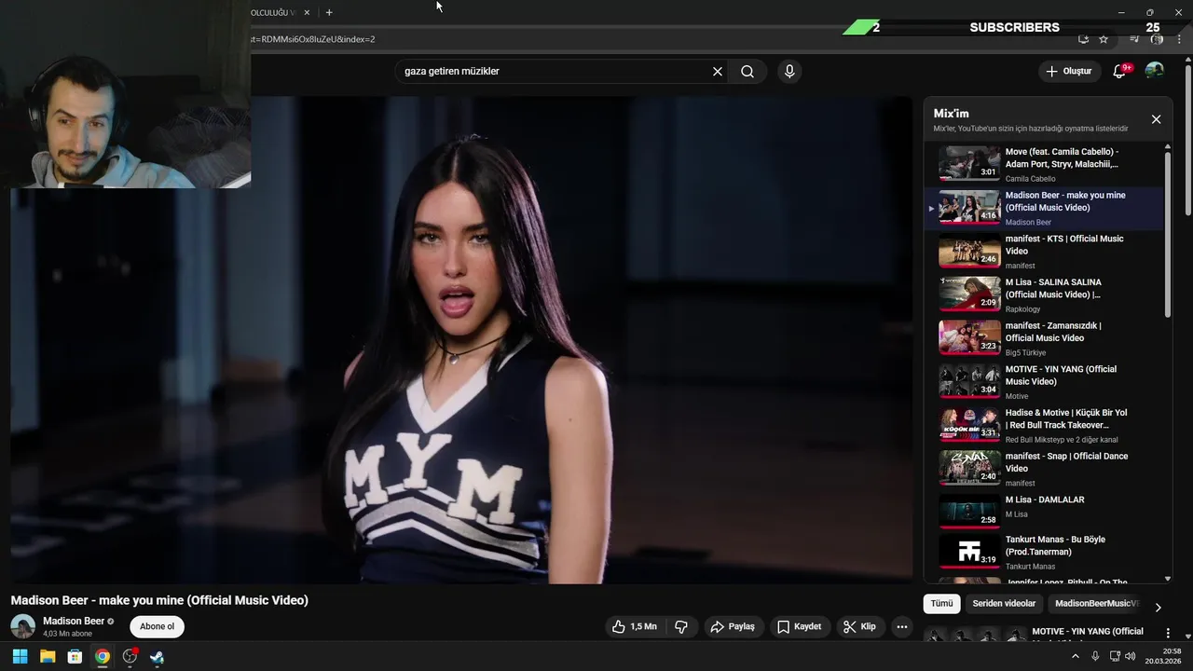Open Chrome profile avatar in toolbar
Image resolution: width=1193 pixels, height=671 pixels.
point(1157,39)
